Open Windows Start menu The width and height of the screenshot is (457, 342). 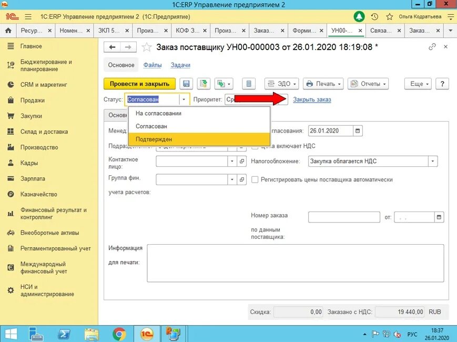[11, 334]
